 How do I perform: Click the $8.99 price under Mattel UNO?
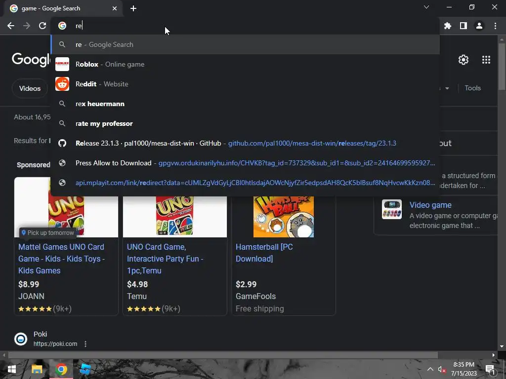[29, 284]
